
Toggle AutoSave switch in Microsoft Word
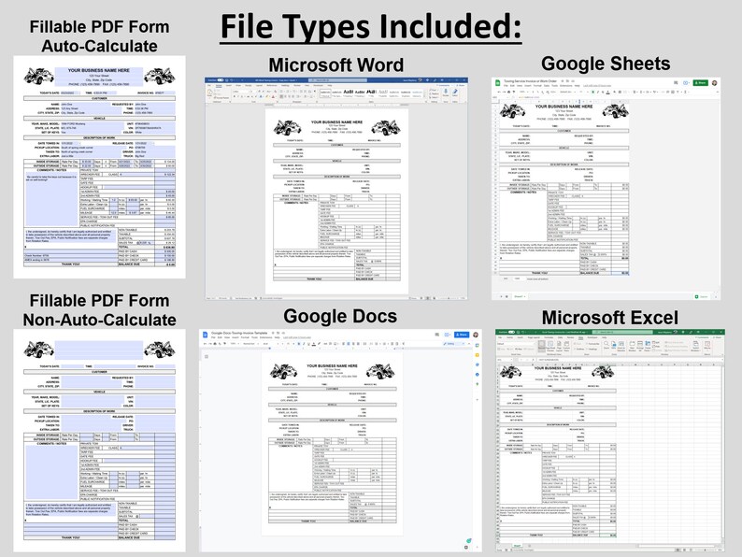(220, 80)
